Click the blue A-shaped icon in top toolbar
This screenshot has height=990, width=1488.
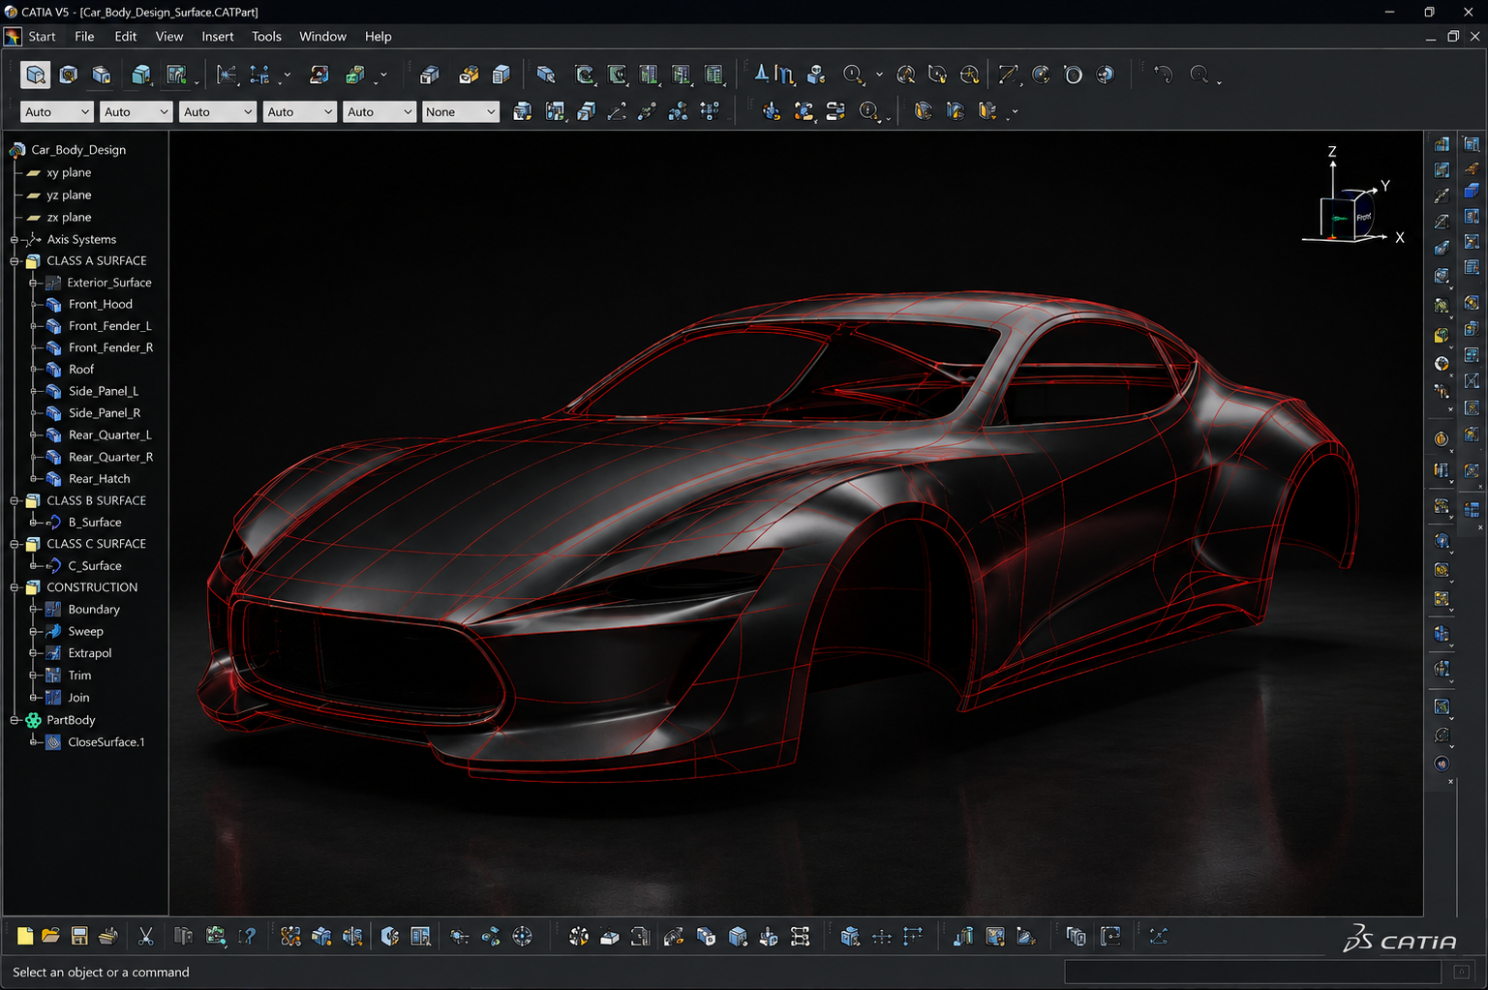762,75
